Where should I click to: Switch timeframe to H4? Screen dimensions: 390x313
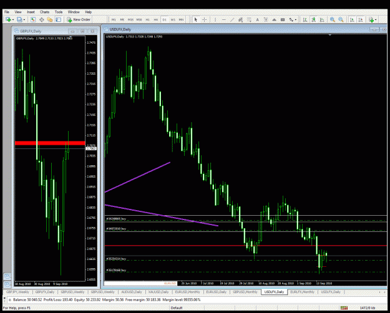click(156, 19)
